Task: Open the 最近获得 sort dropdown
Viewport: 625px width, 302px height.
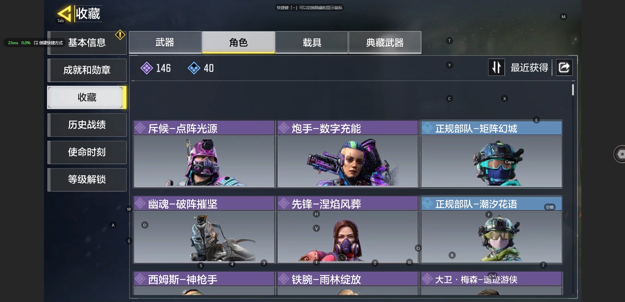Action: tap(529, 68)
